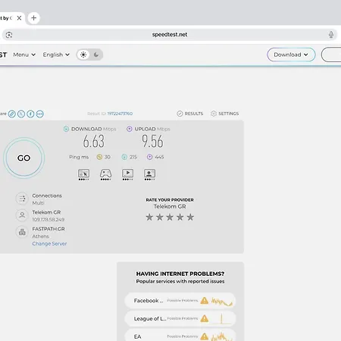Share result on X (Twitter)
The width and height of the screenshot is (341, 341).
click(x=21, y=114)
